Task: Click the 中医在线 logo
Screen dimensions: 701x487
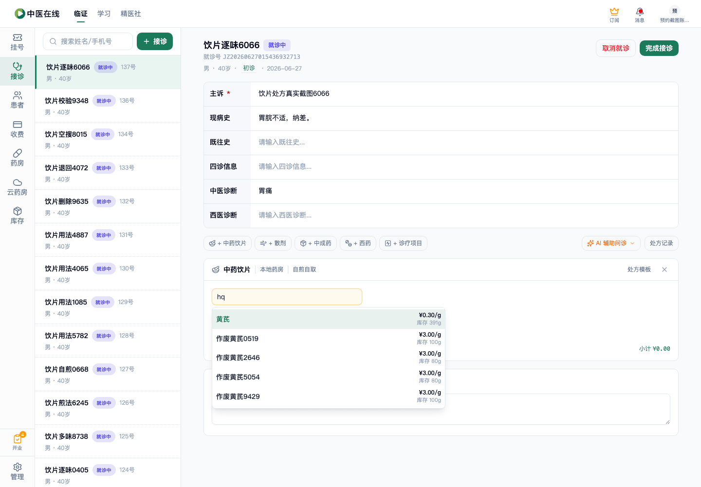Action: click(x=37, y=14)
